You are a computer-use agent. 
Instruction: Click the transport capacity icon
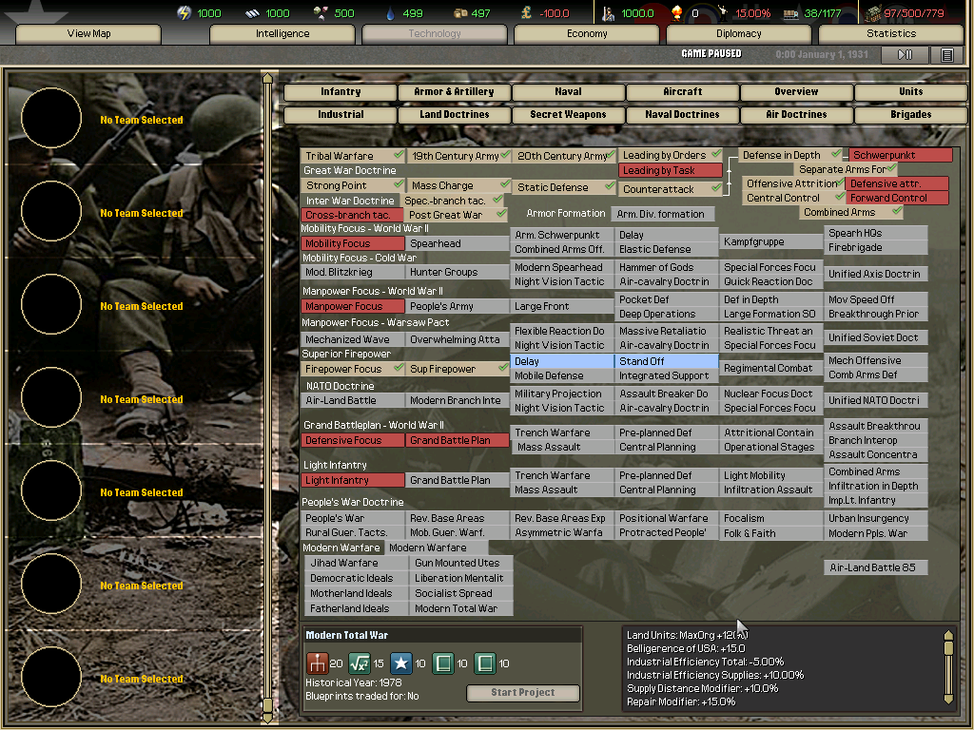pos(790,12)
